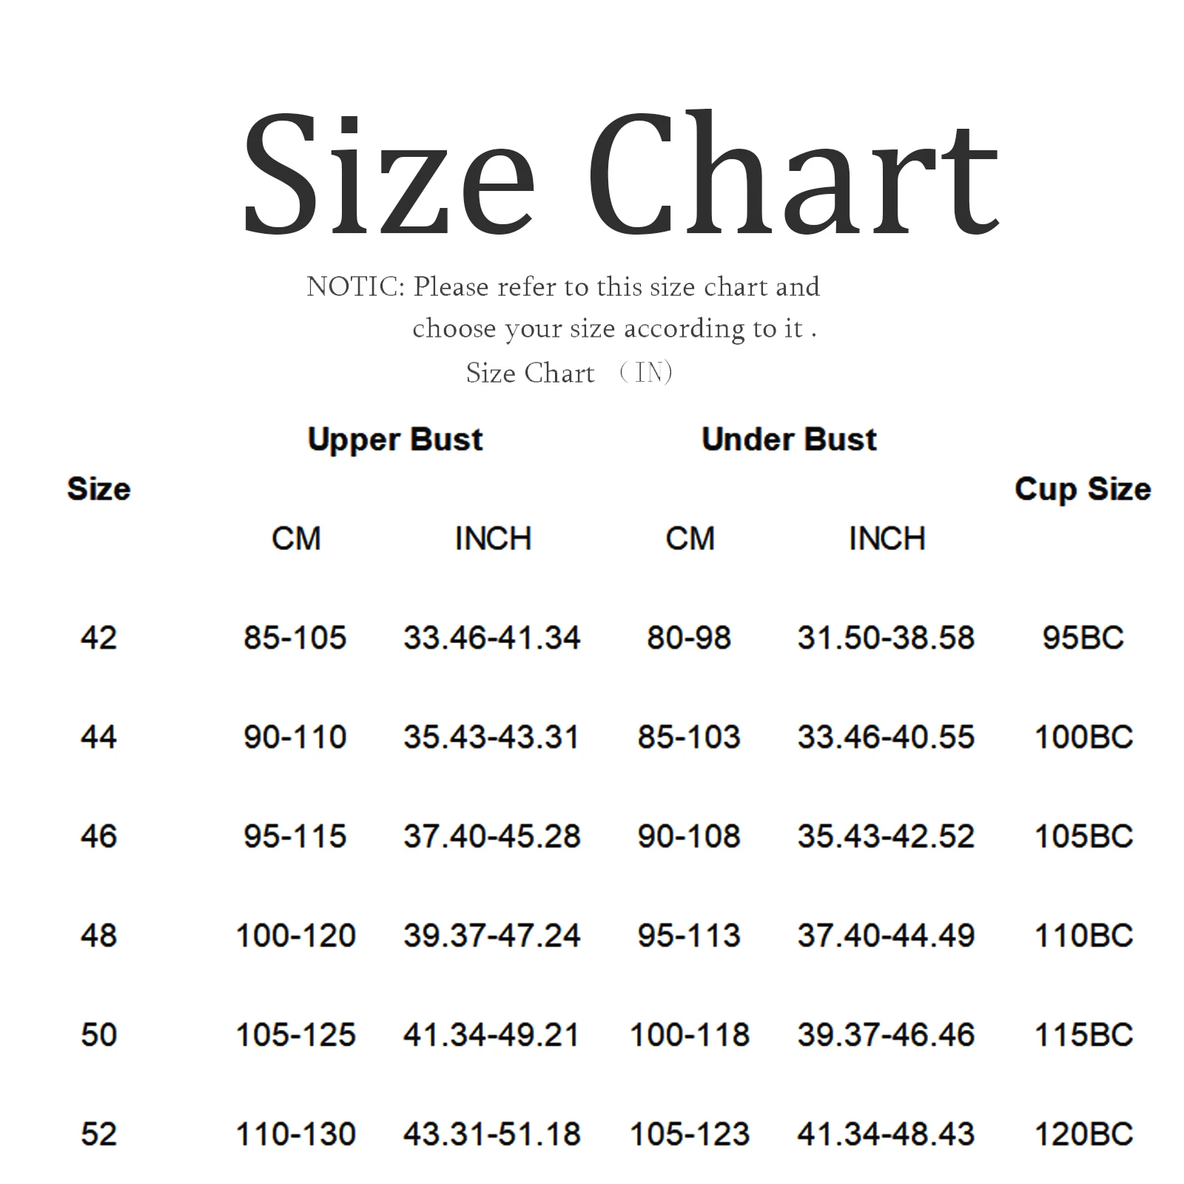
Task: Select size 48 in the Size column
Action: coord(98,935)
